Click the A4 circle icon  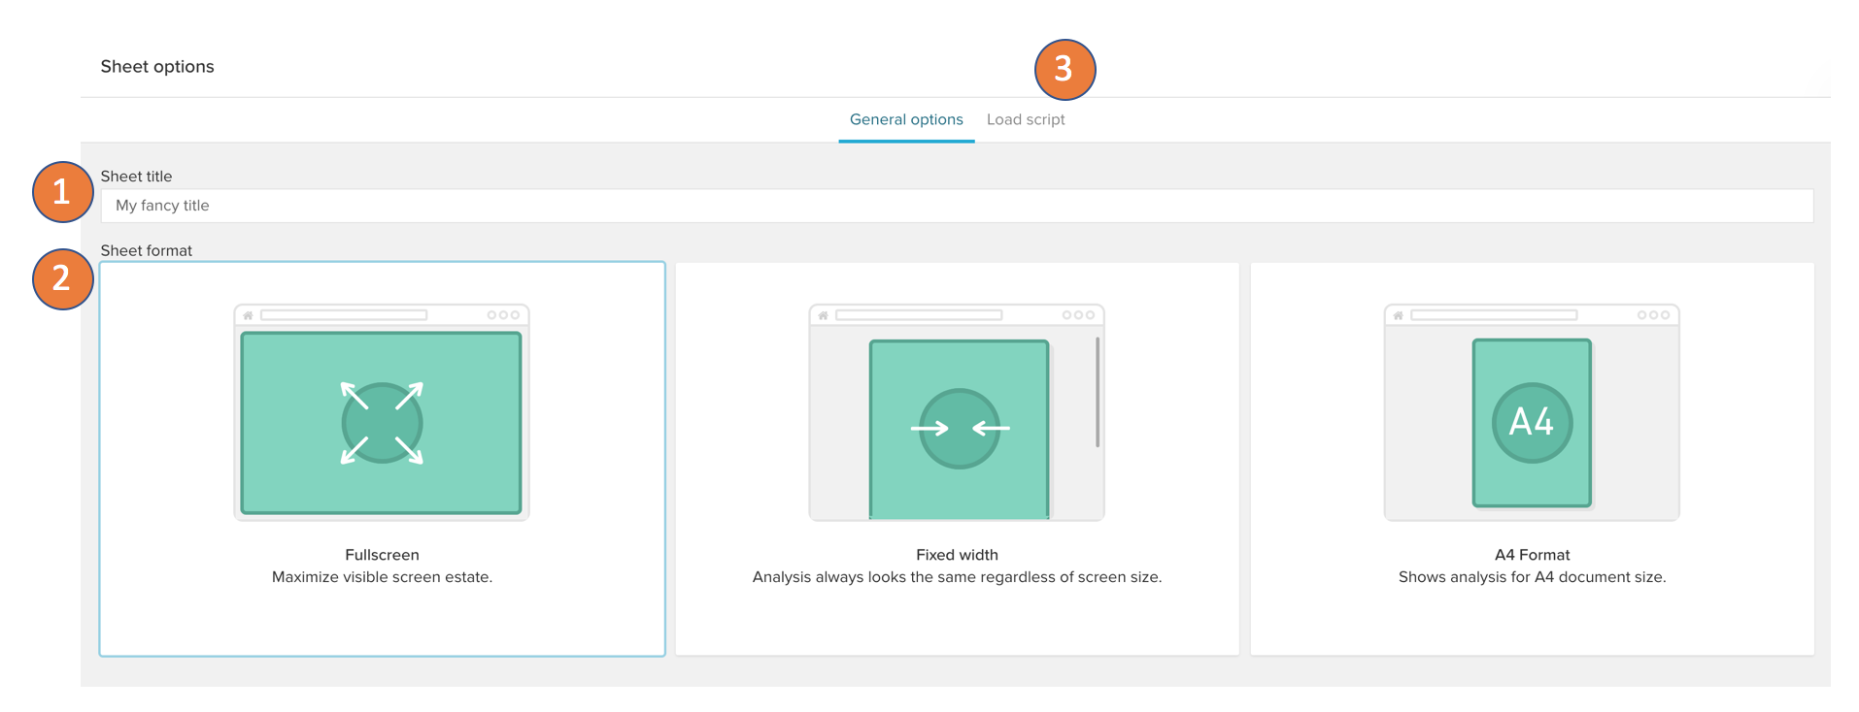click(x=1532, y=422)
